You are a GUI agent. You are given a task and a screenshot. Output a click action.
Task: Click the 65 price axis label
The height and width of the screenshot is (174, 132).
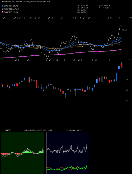pos(126,90)
